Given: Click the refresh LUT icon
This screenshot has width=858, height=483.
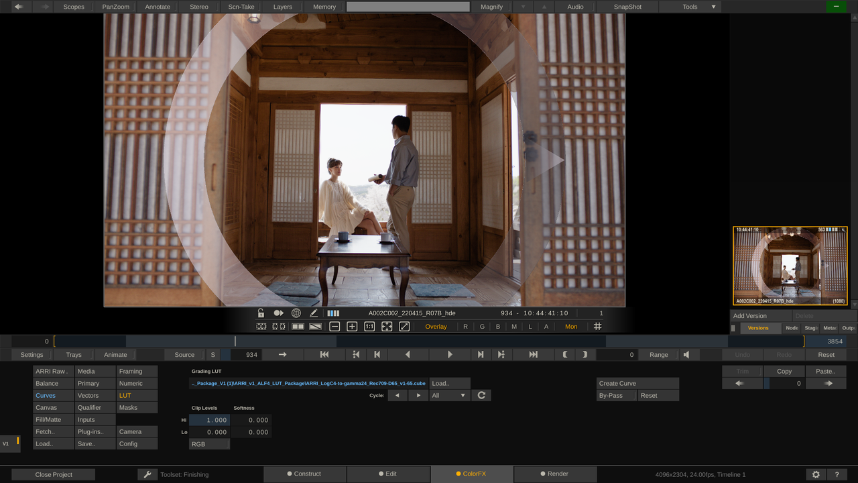Looking at the screenshot, I should [x=481, y=396].
